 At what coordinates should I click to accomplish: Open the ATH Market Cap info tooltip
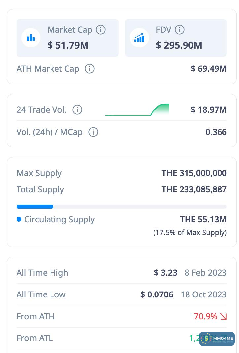point(90,69)
